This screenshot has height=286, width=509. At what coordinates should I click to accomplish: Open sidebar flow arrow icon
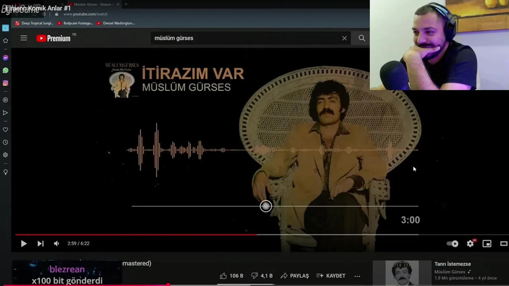pyautogui.click(x=6, y=113)
